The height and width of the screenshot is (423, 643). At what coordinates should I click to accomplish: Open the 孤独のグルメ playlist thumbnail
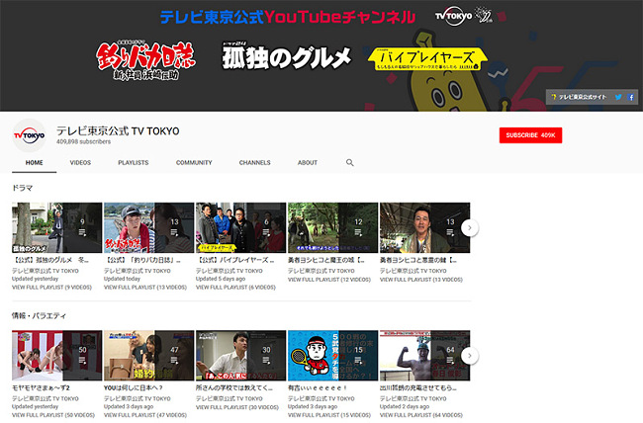point(57,227)
